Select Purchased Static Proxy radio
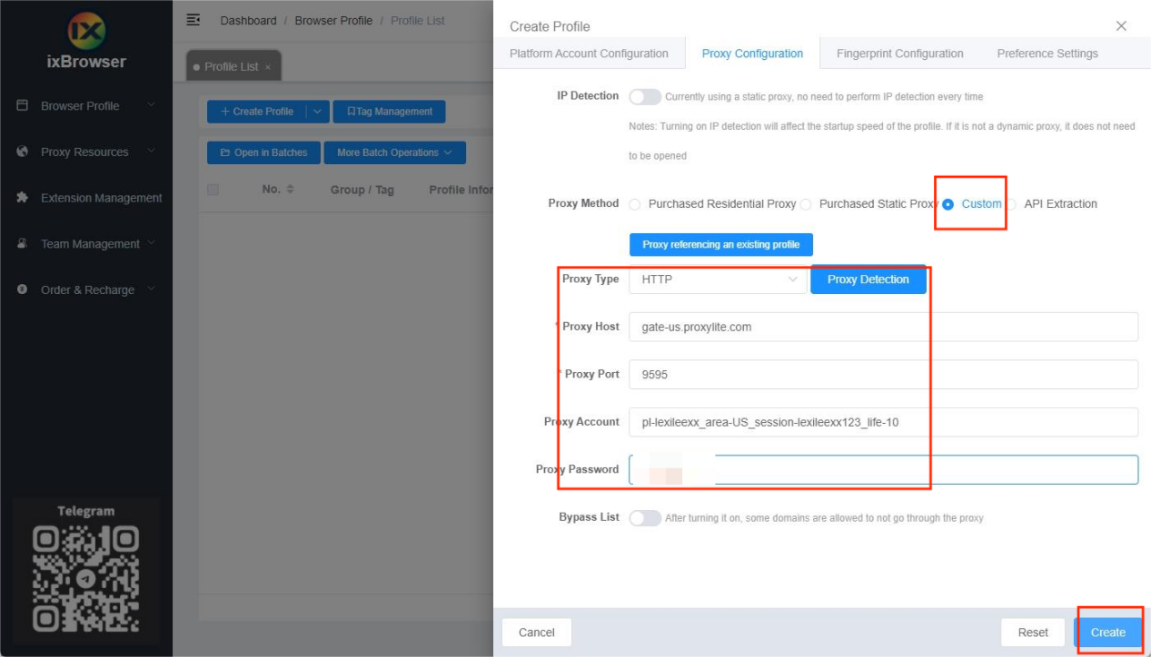Screen dimensions: 1151x657 coord(806,204)
